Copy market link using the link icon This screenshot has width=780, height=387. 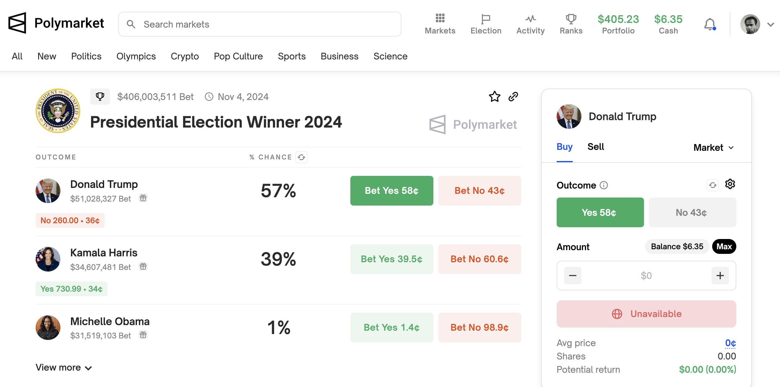513,96
